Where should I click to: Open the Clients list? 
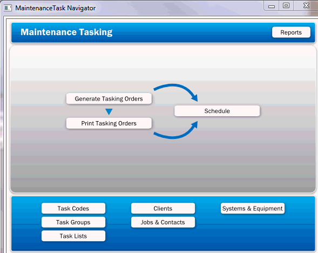(x=163, y=208)
